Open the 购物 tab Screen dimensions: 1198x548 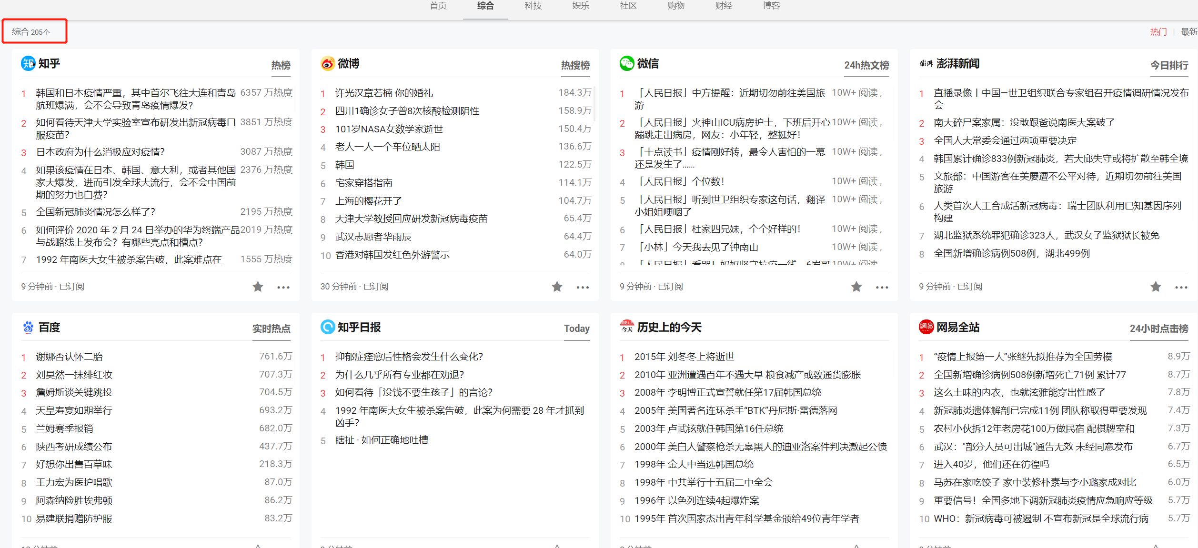pos(676,6)
